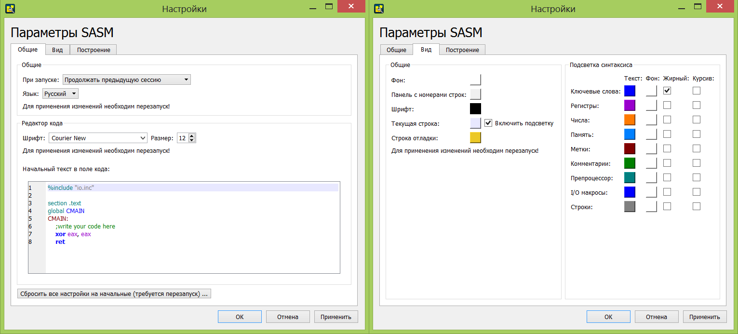Enable italic for Память
Image resolution: width=738 pixels, height=334 pixels.
(697, 134)
